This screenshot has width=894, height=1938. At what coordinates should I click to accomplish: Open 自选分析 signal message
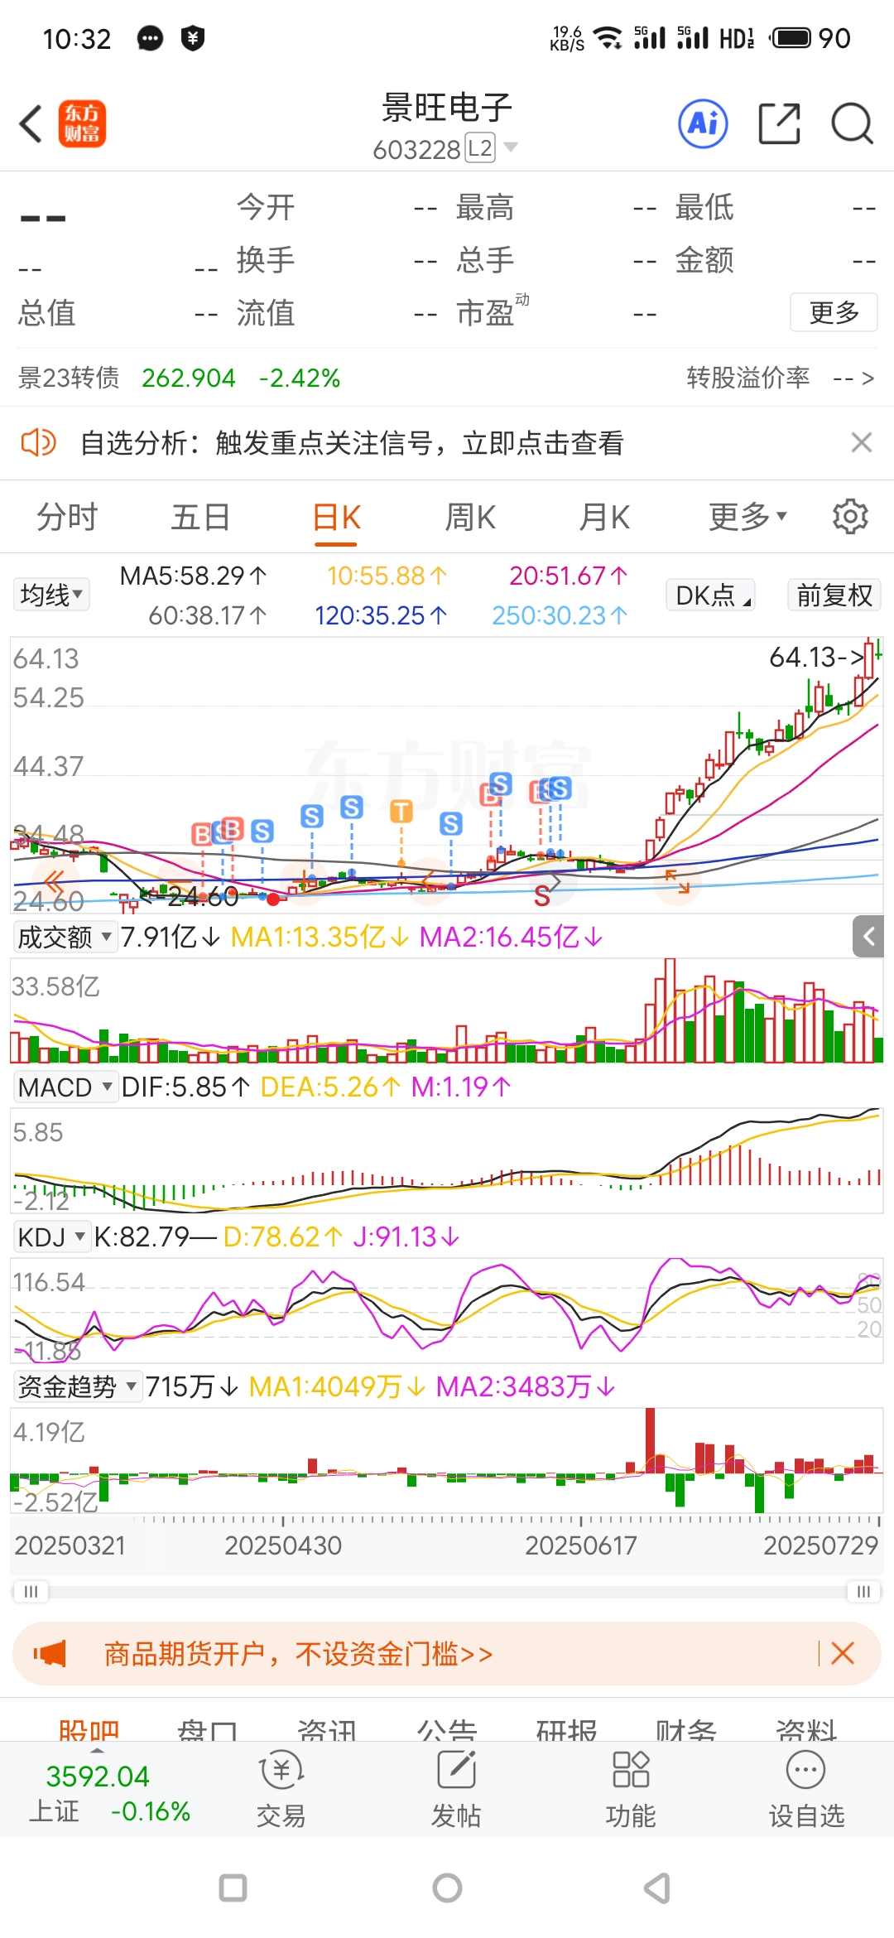(x=351, y=443)
